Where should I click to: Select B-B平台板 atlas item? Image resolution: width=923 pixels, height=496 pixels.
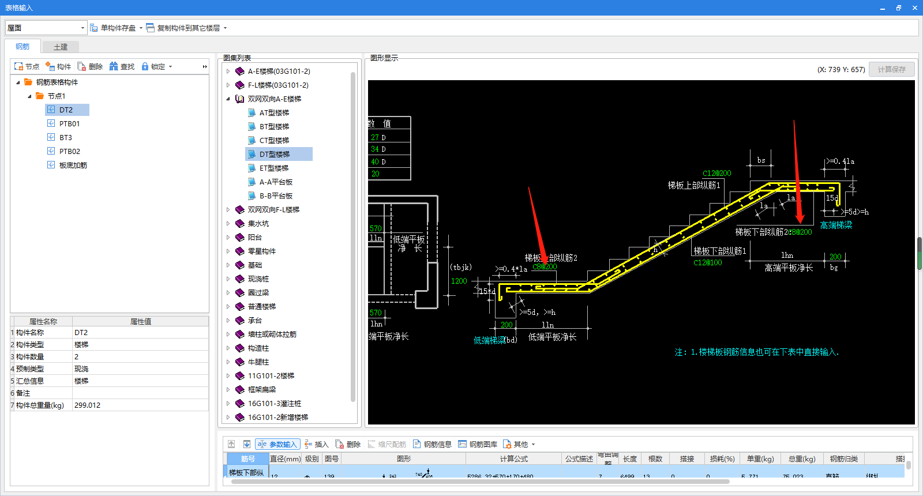(276, 196)
